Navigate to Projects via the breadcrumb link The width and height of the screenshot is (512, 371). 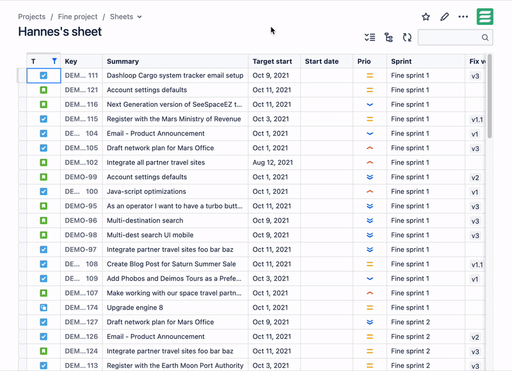tap(31, 17)
